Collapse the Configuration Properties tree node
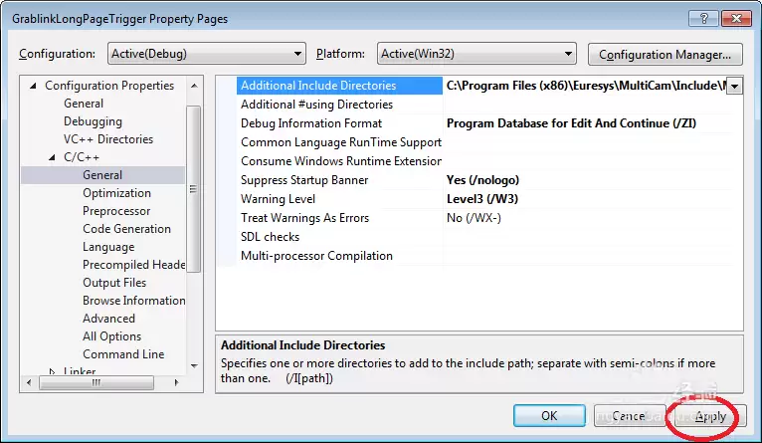762x443 pixels. 34,87
